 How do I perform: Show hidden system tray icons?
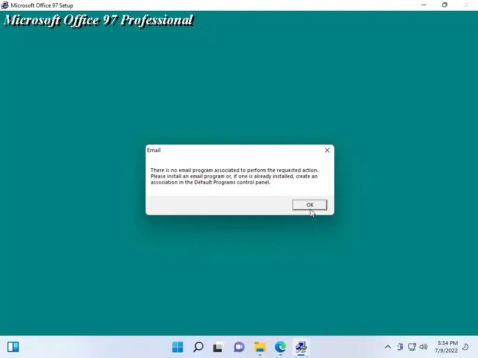coord(388,347)
